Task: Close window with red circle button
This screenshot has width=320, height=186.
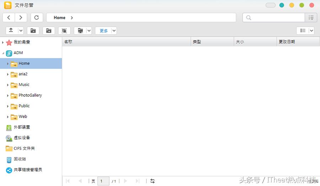Action: [311, 5]
